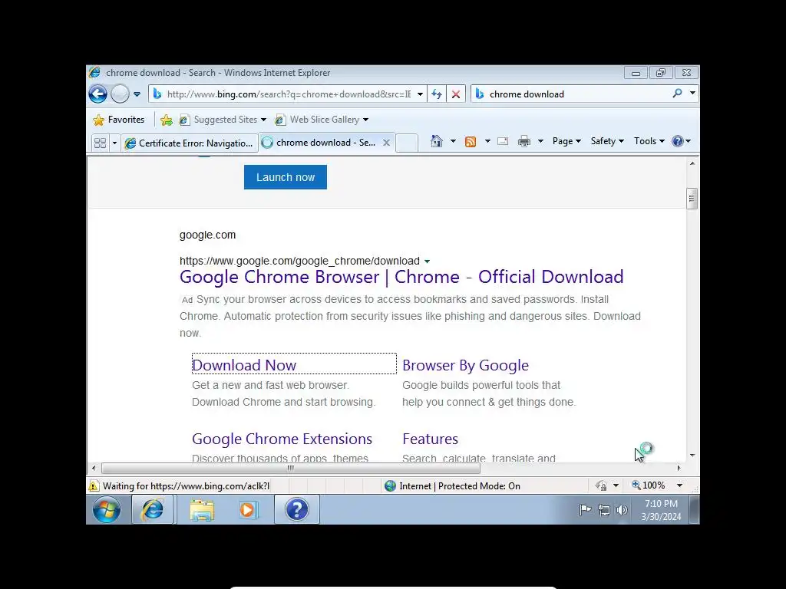The width and height of the screenshot is (786, 589).
Task: Expand the Home button dropdown arrow
Action: tap(453, 141)
